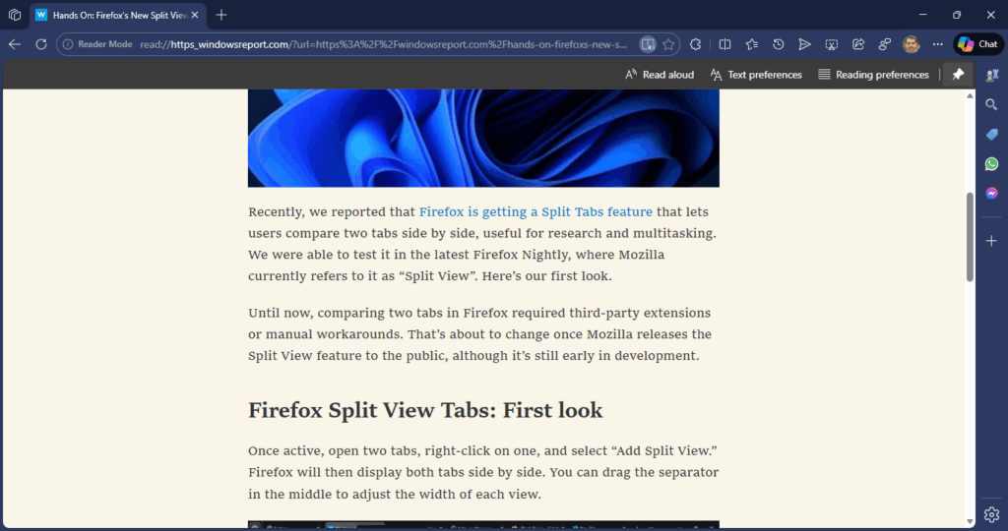The width and height of the screenshot is (1008, 531).
Task: Add page to favorites with star icon
Action: (x=668, y=44)
